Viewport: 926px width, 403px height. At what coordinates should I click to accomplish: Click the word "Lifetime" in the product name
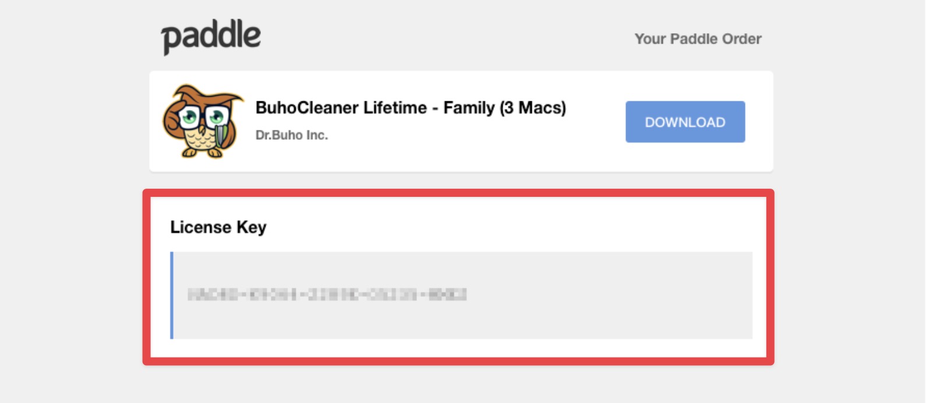pos(395,108)
